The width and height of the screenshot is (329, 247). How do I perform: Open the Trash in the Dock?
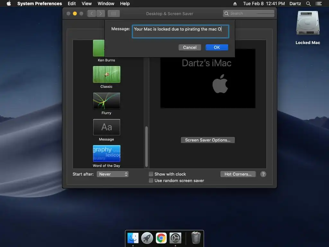click(x=196, y=238)
